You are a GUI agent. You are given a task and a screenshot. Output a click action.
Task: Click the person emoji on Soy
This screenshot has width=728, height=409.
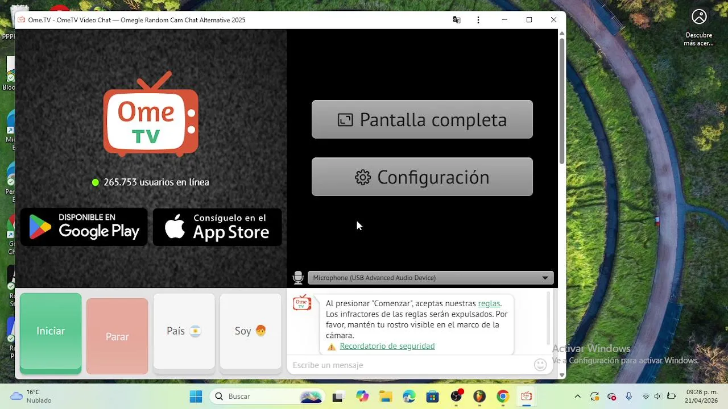pyautogui.click(x=261, y=331)
